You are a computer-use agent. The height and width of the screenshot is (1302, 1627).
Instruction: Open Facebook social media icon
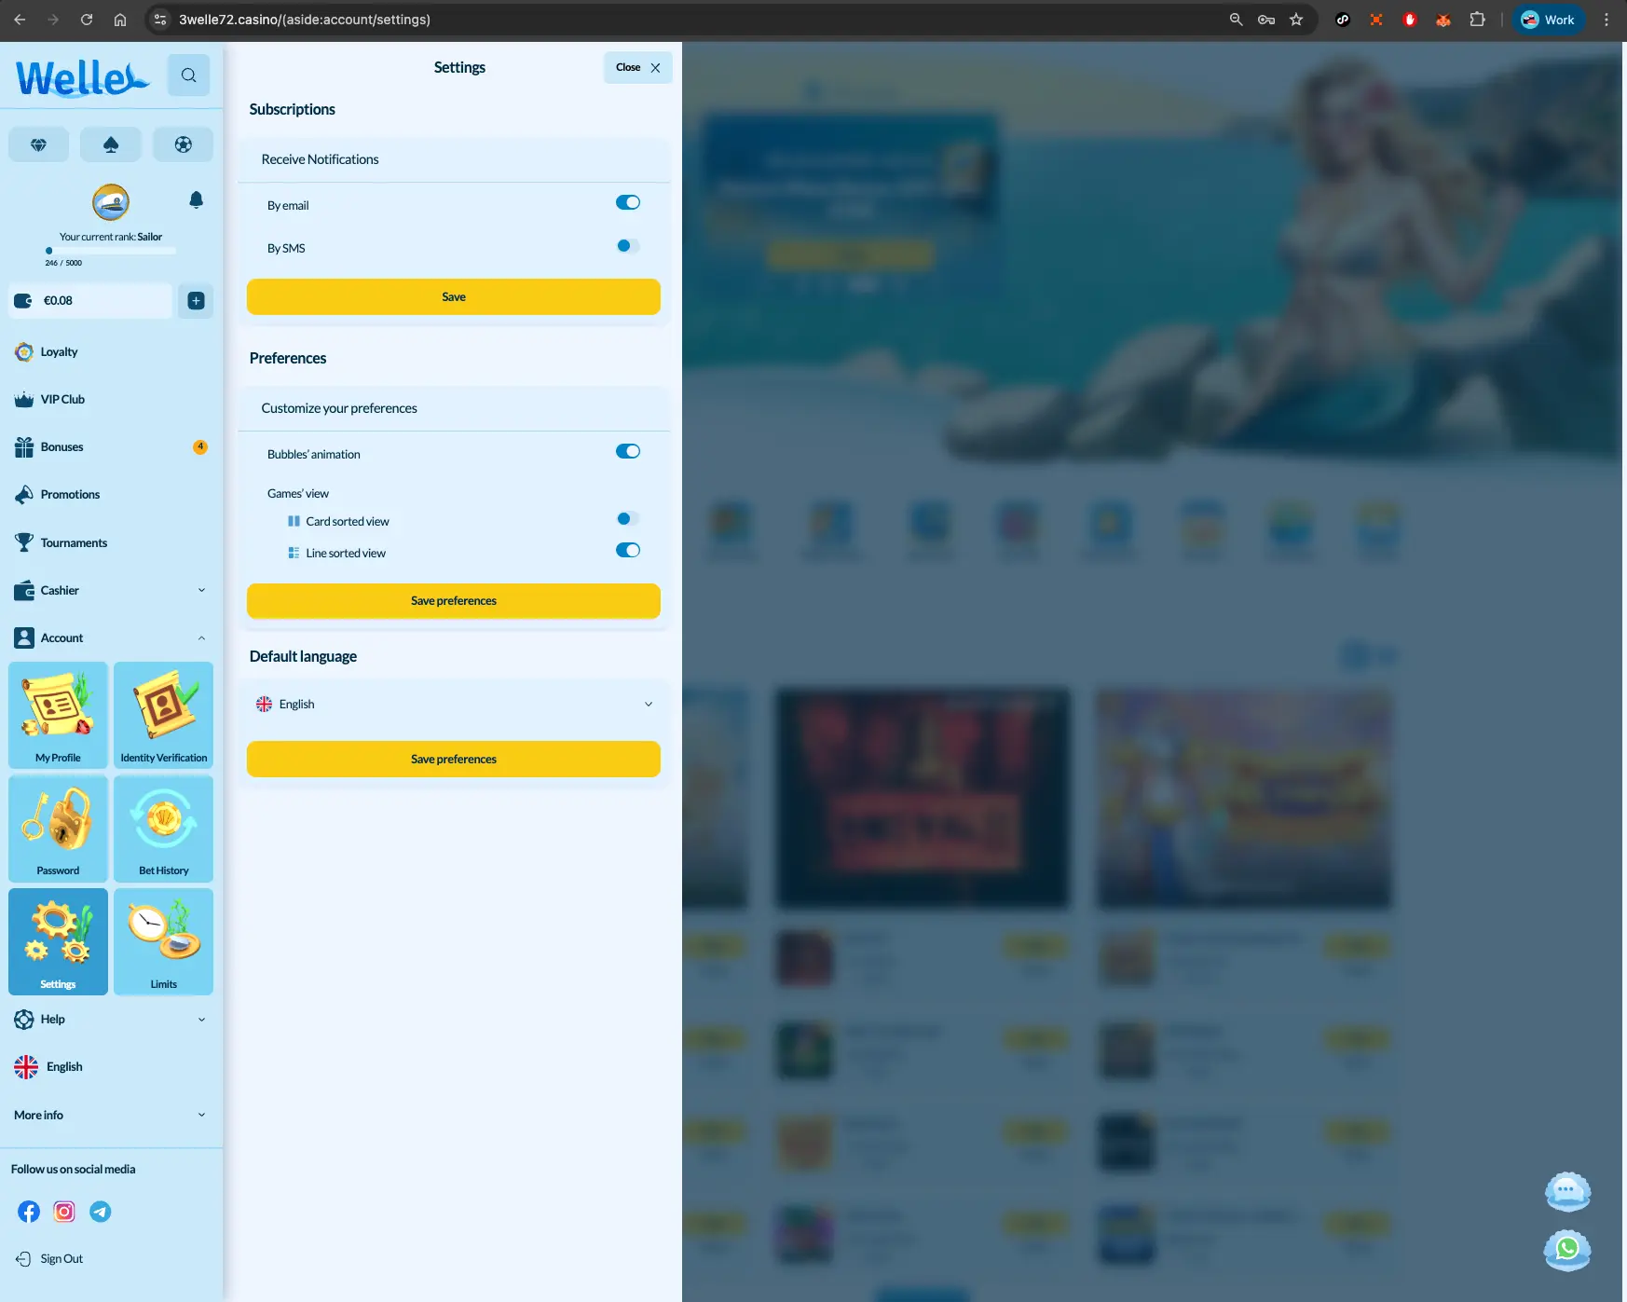29,1212
